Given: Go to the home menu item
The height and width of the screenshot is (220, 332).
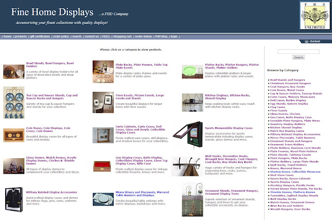Looking at the screenshot, I should [7, 36].
